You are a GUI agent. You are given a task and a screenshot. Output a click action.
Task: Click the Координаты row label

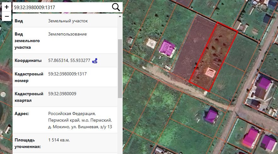(x=28, y=60)
